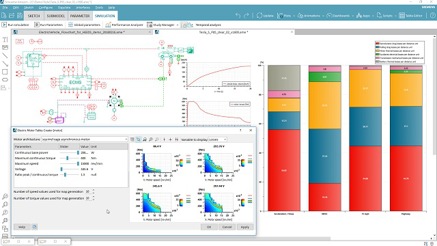Expand the Plots dropdown arrow
This screenshot has width=437, height=246.
pyautogui.click(x=294, y=16)
